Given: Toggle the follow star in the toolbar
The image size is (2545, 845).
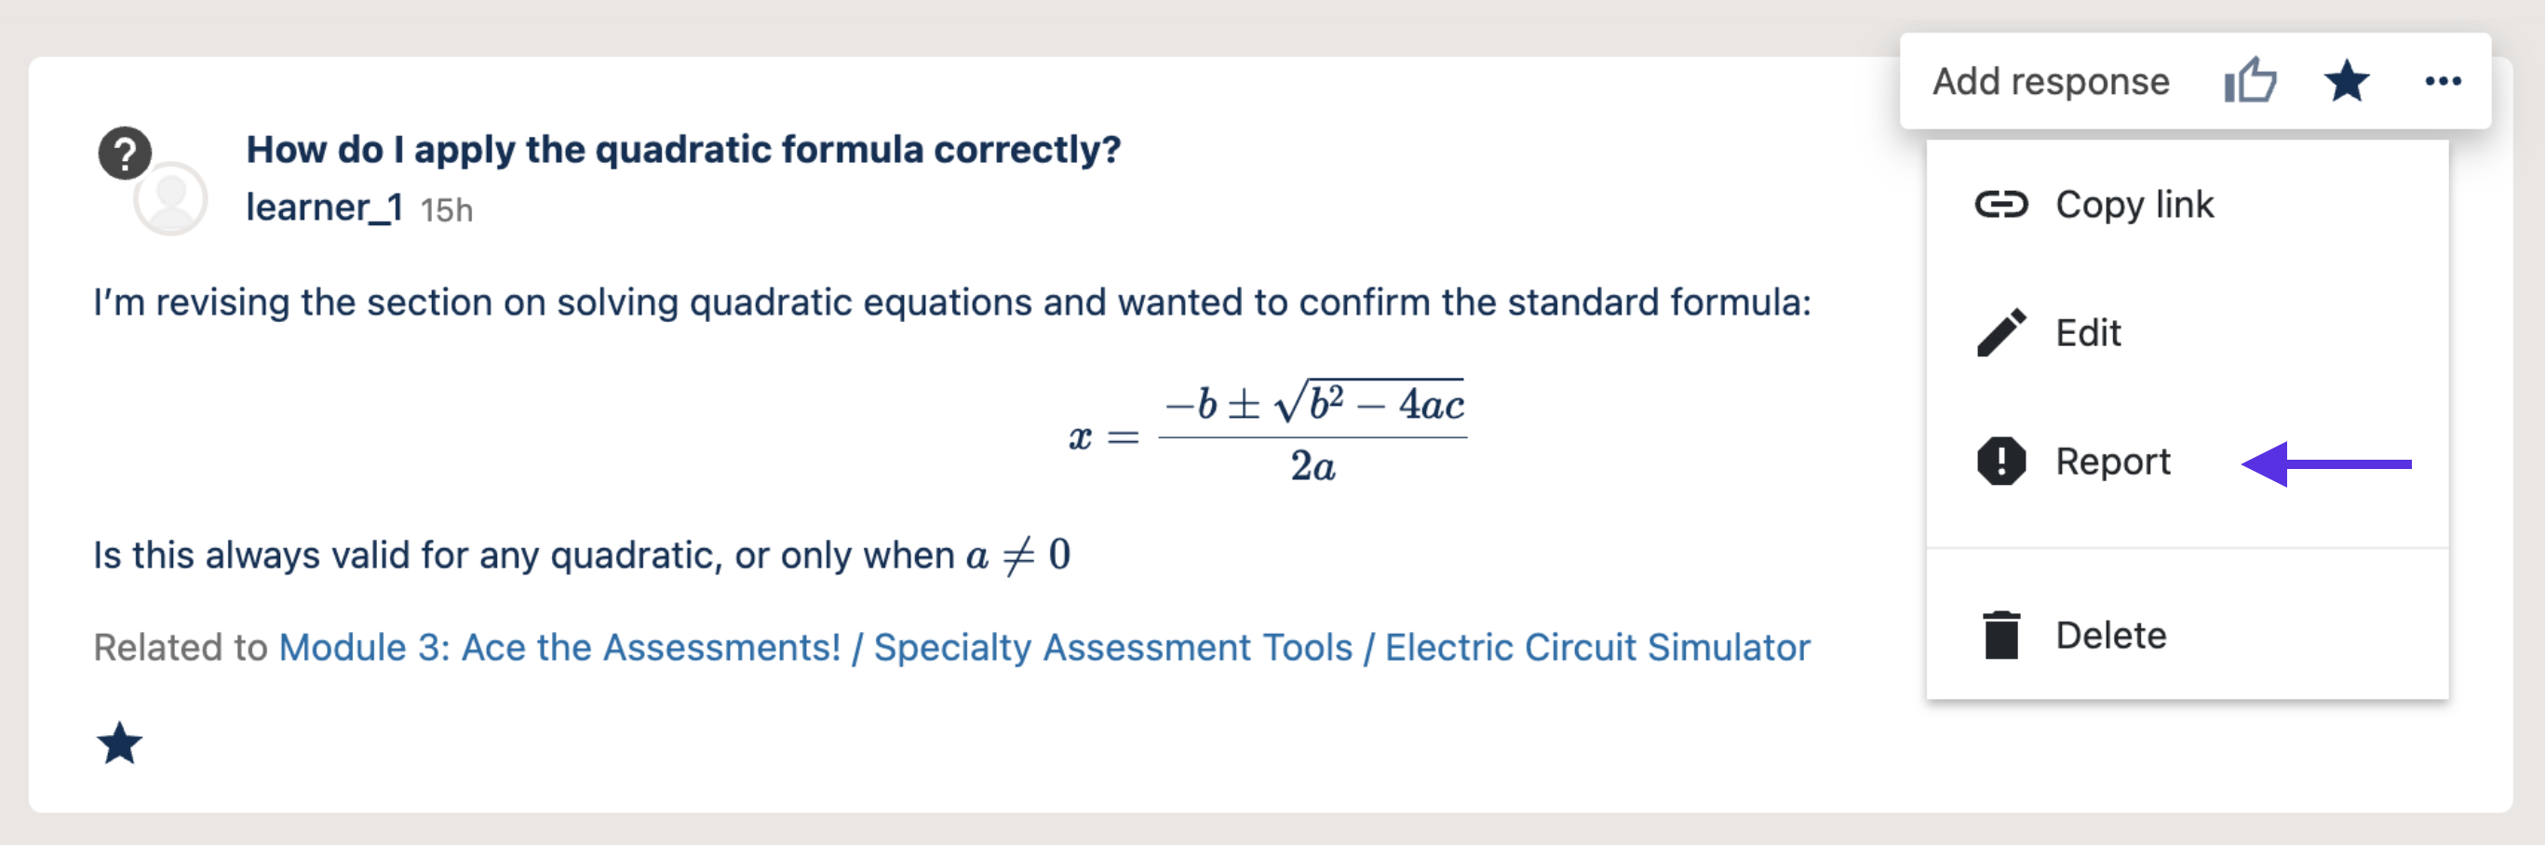Looking at the screenshot, I should click(x=2346, y=81).
